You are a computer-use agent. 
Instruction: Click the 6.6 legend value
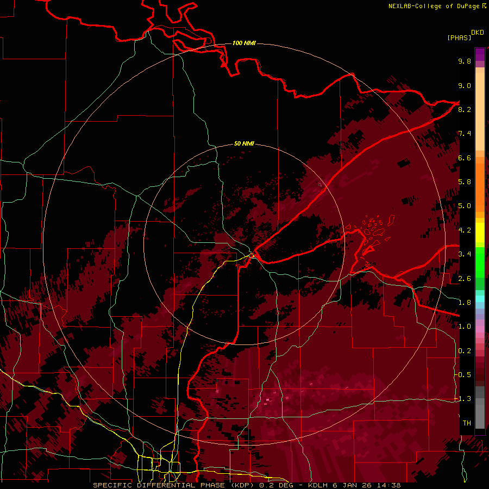pyautogui.click(x=465, y=158)
